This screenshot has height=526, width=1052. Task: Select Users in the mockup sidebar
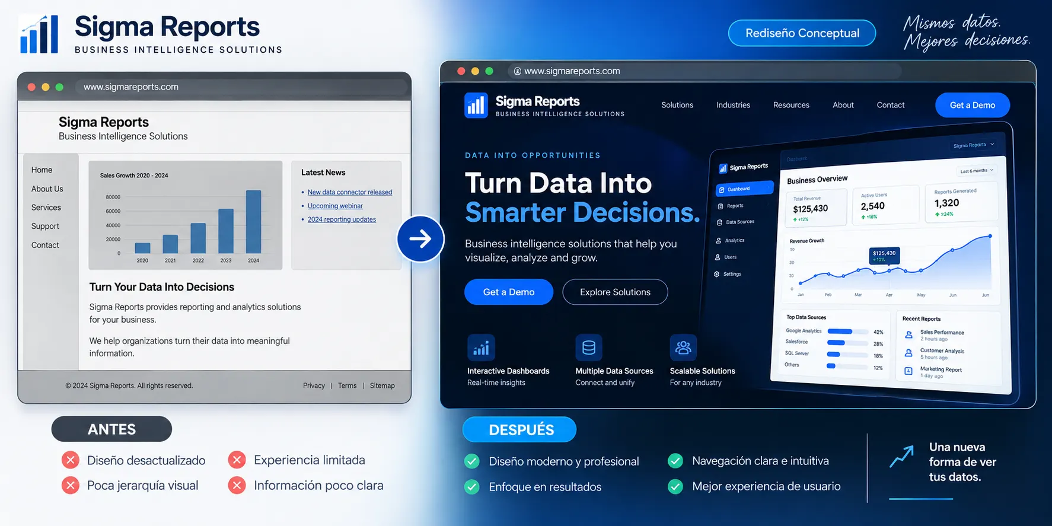point(726,257)
